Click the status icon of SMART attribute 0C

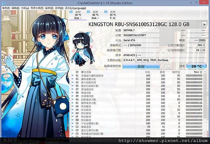[x=72, y=103]
